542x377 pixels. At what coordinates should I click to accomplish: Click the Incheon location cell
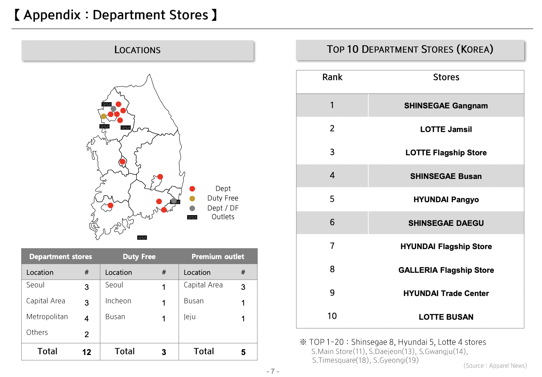pos(118,301)
